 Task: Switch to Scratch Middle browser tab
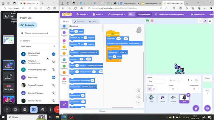coord(129,3)
